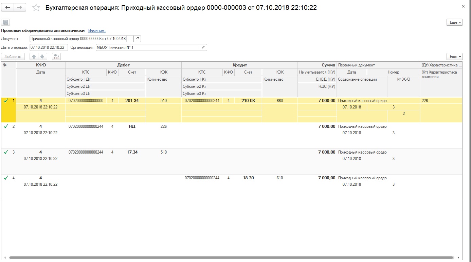Click the save diskette icon
Image resolution: width=471 pixels, height=262 pixels.
[5, 22]
